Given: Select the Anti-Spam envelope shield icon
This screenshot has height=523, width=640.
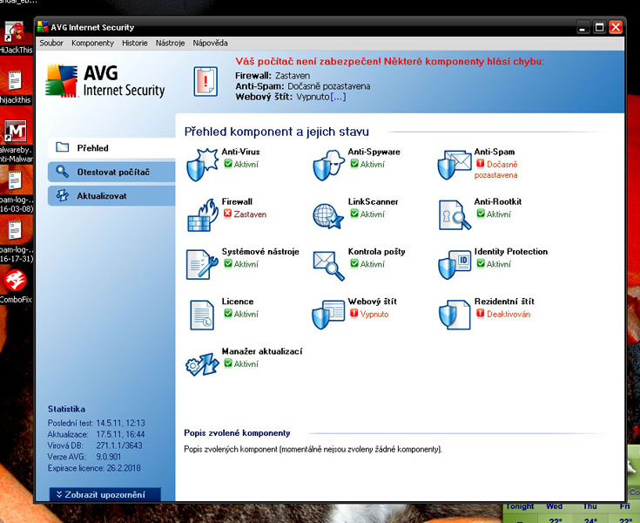Looking at the screenshot, I should click(x=455, y=165).
